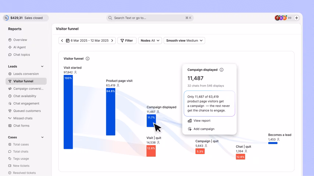This screenshot has width=314, height=176.
Task: Click the 1,453 lead count
Action: pyautogui.click(x=272, y=139)
